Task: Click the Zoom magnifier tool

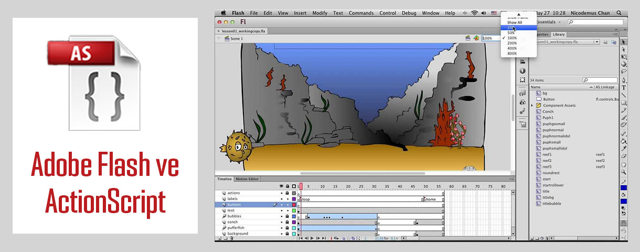Action: [624, 172]
